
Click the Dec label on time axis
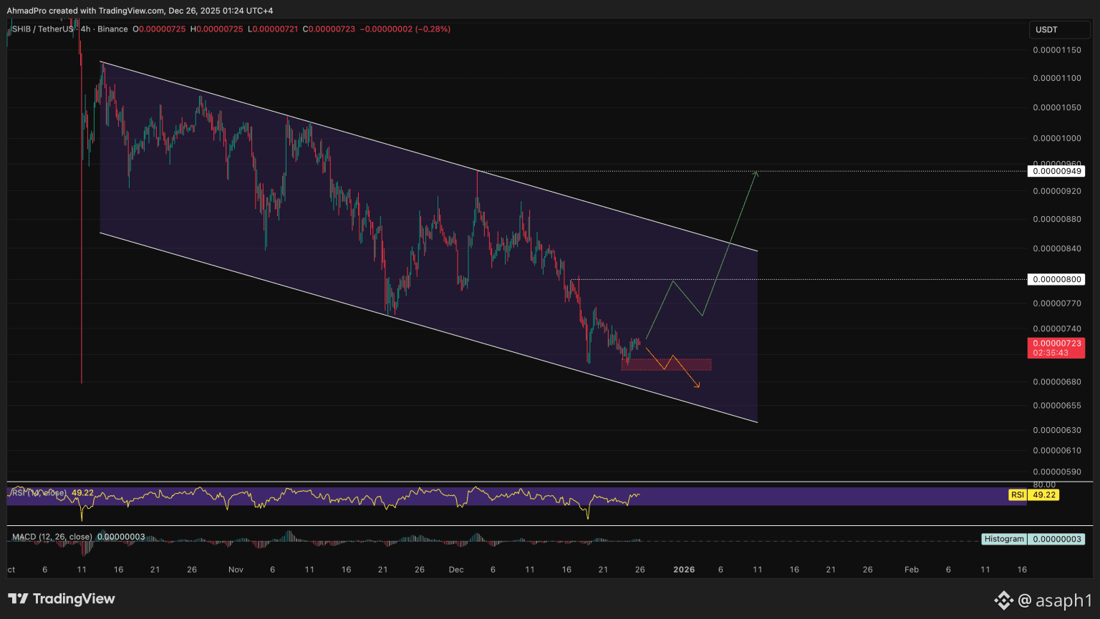coord(455,570)
